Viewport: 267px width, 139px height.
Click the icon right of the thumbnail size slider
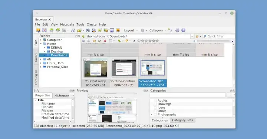[x=233, y=41]
